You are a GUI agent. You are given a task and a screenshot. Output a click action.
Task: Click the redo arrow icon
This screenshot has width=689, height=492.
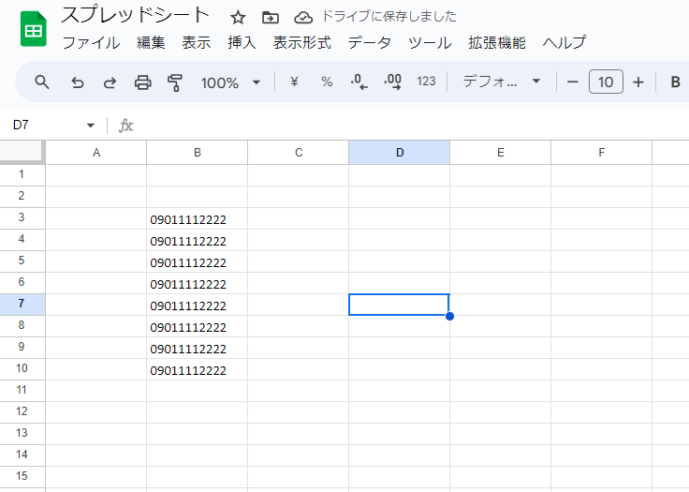coord(110,82)
